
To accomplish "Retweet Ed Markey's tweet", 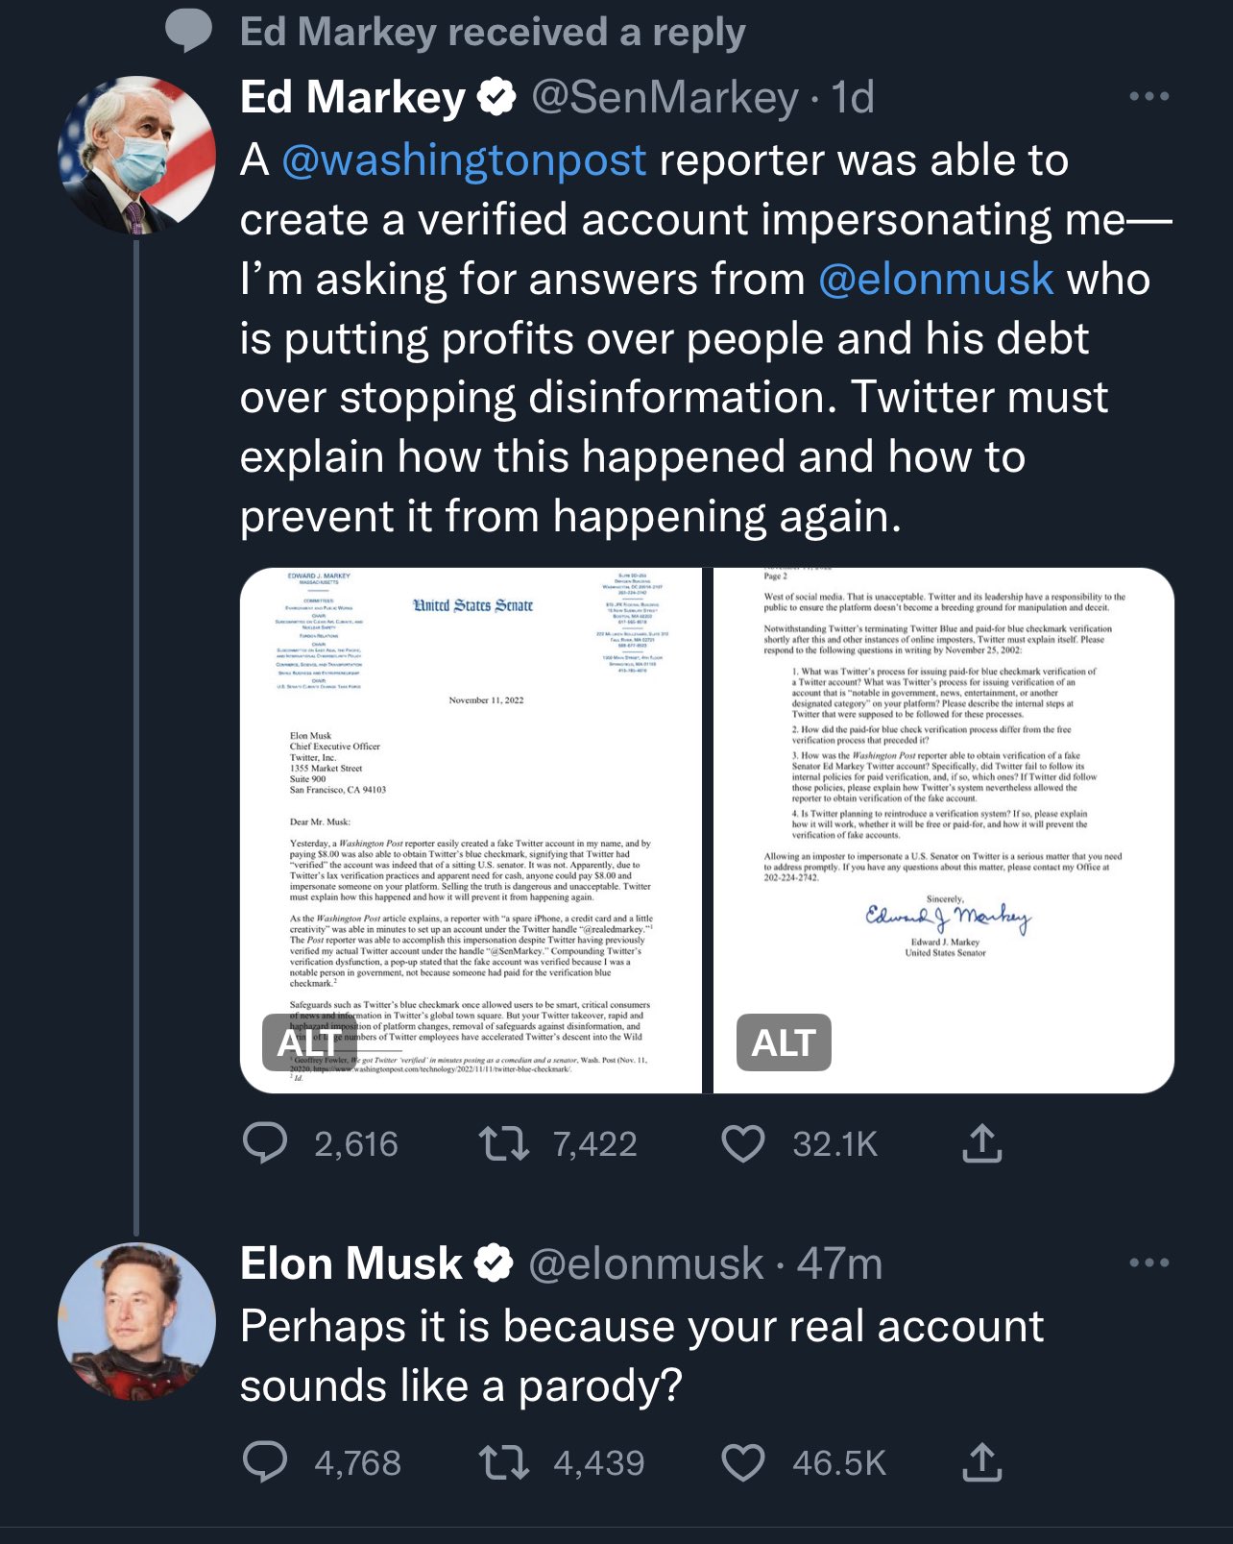I will [x=503, y=1143].
